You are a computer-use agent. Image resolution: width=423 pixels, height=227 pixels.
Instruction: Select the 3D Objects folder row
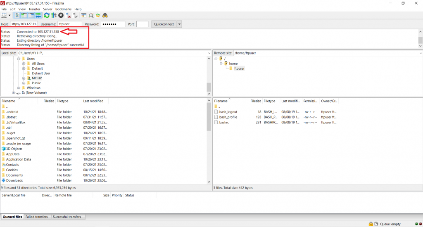14,149
